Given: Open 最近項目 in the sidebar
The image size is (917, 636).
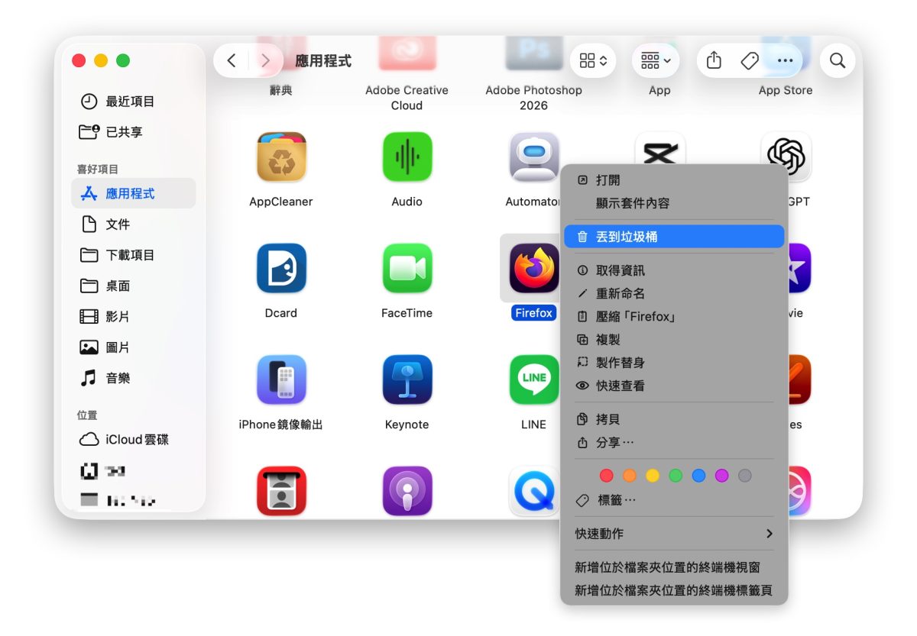Looking at the screenshot, I should (134, 102).
